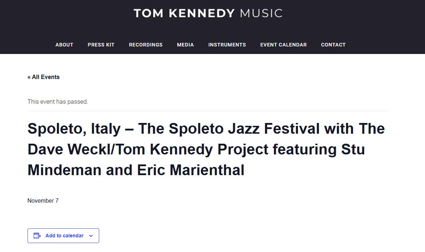Click the calendar export icon
The height and width of the screenshot is (252, 425).
coord(37,236)
